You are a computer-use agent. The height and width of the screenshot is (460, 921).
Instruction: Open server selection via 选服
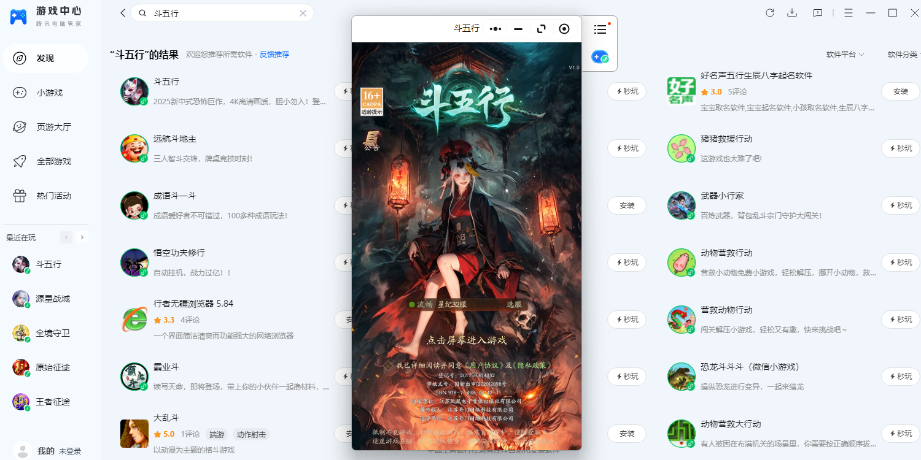(x=513, y=304)
